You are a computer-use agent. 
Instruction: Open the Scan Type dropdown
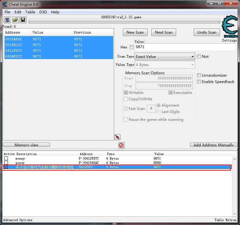165,57
